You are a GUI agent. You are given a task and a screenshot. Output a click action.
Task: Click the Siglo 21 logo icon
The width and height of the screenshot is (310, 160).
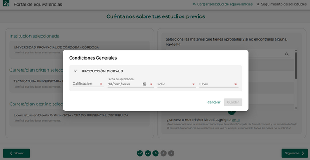click(6, 3)
